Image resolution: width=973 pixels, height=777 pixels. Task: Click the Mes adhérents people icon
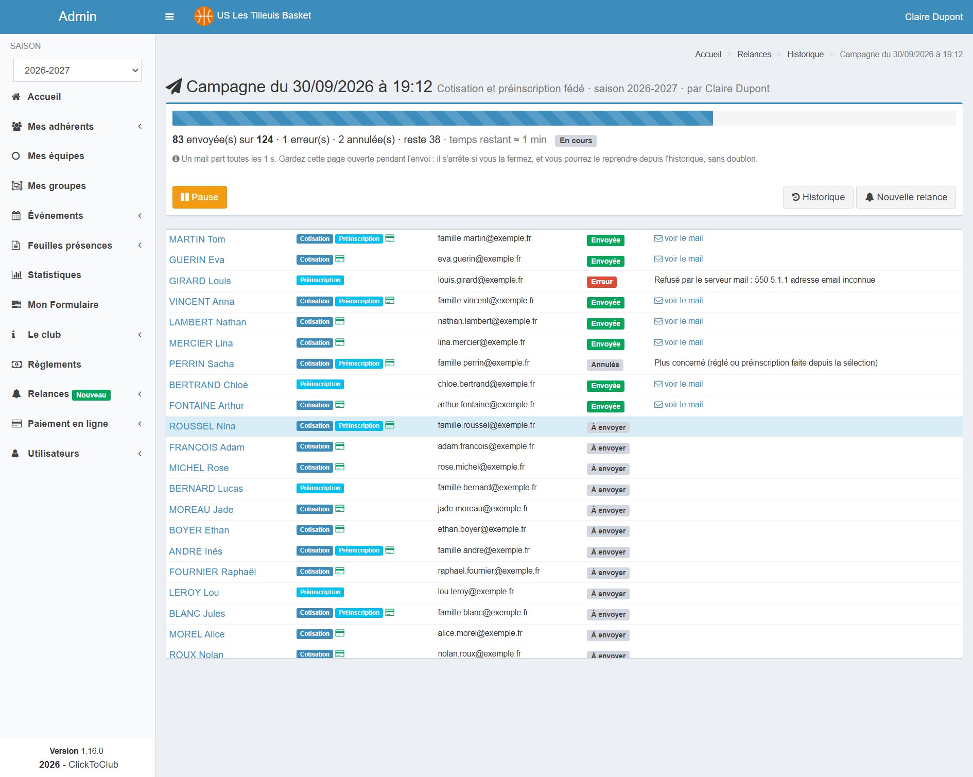(x=16, y=127)
